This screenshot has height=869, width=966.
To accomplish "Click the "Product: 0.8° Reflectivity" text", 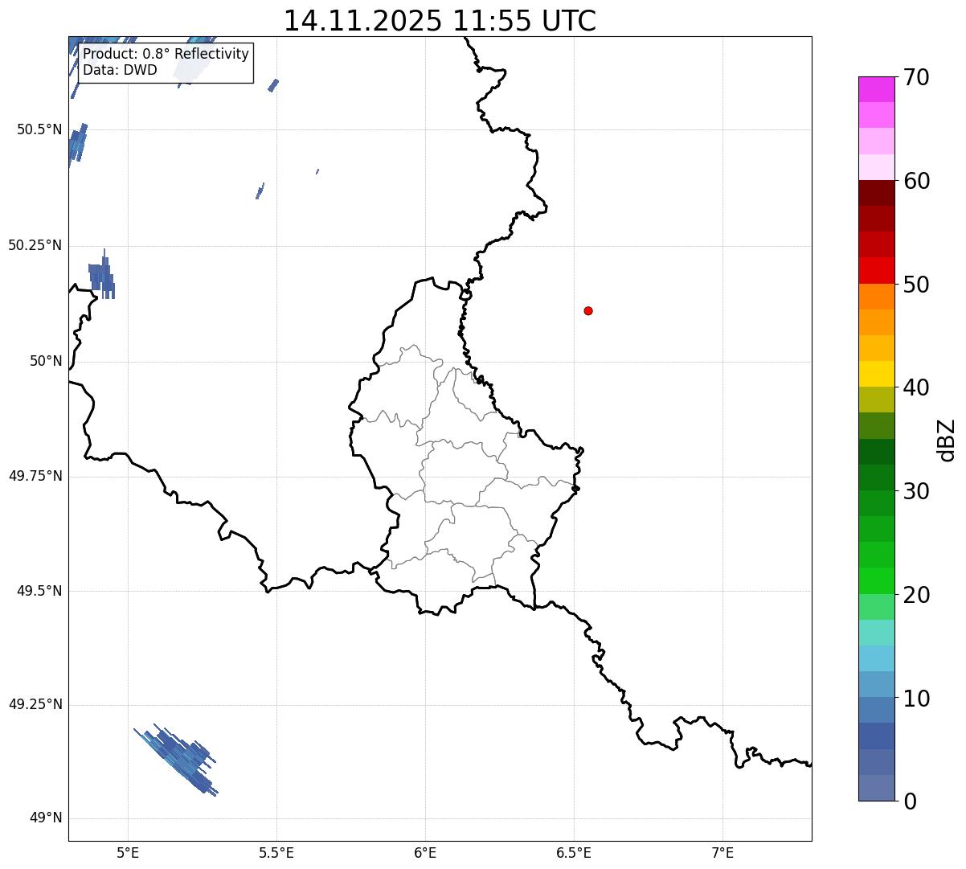I will (x=166, y=54).
